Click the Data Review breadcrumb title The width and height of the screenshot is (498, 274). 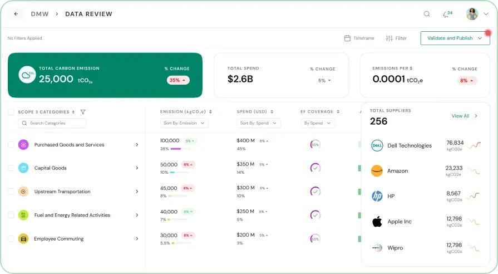point(88,14)
